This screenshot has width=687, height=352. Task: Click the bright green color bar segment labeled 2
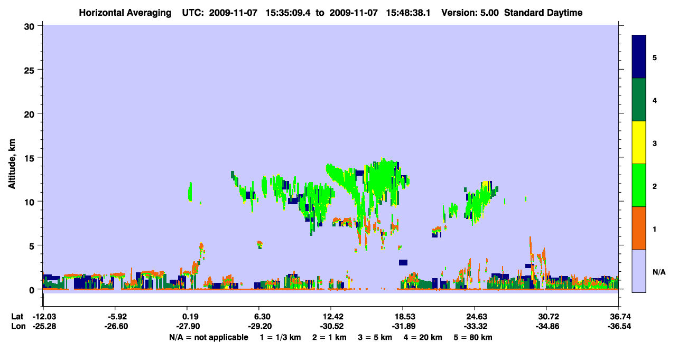(x=639, y=185)
